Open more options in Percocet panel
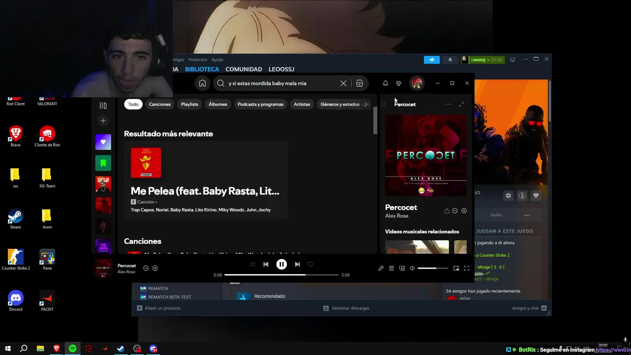 [x=448, y=104]
